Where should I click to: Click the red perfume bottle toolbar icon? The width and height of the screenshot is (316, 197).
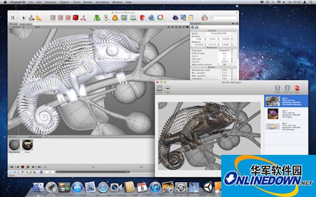[204, 18]
